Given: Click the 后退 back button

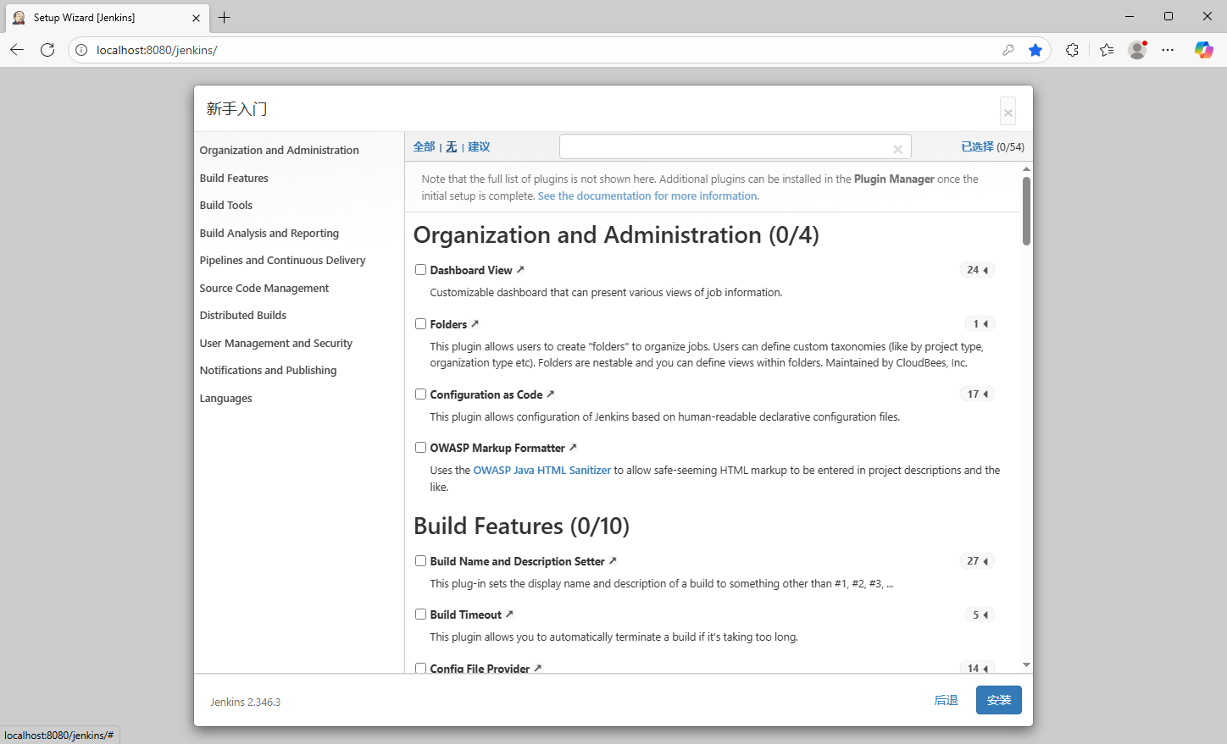Looking at the screenshot, I should point(946,700).
